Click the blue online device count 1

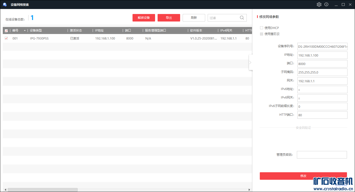[x=32, y=18]
